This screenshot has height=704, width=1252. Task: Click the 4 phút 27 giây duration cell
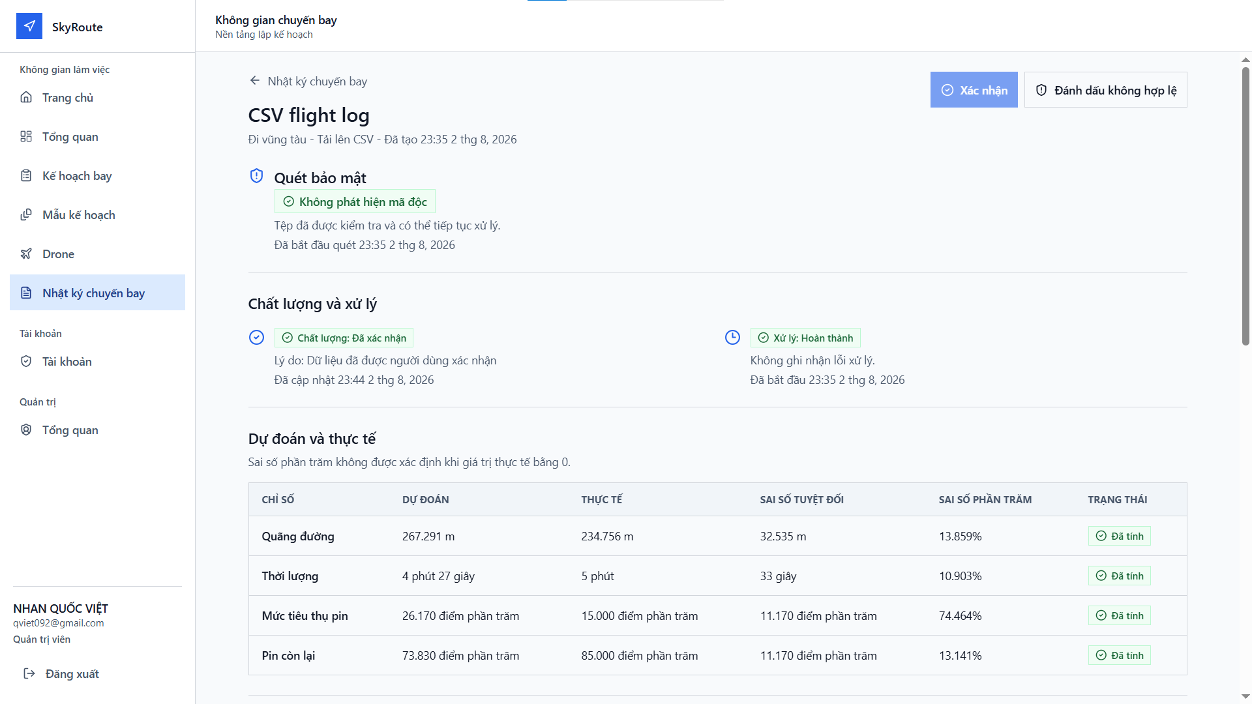coord(438,576)
